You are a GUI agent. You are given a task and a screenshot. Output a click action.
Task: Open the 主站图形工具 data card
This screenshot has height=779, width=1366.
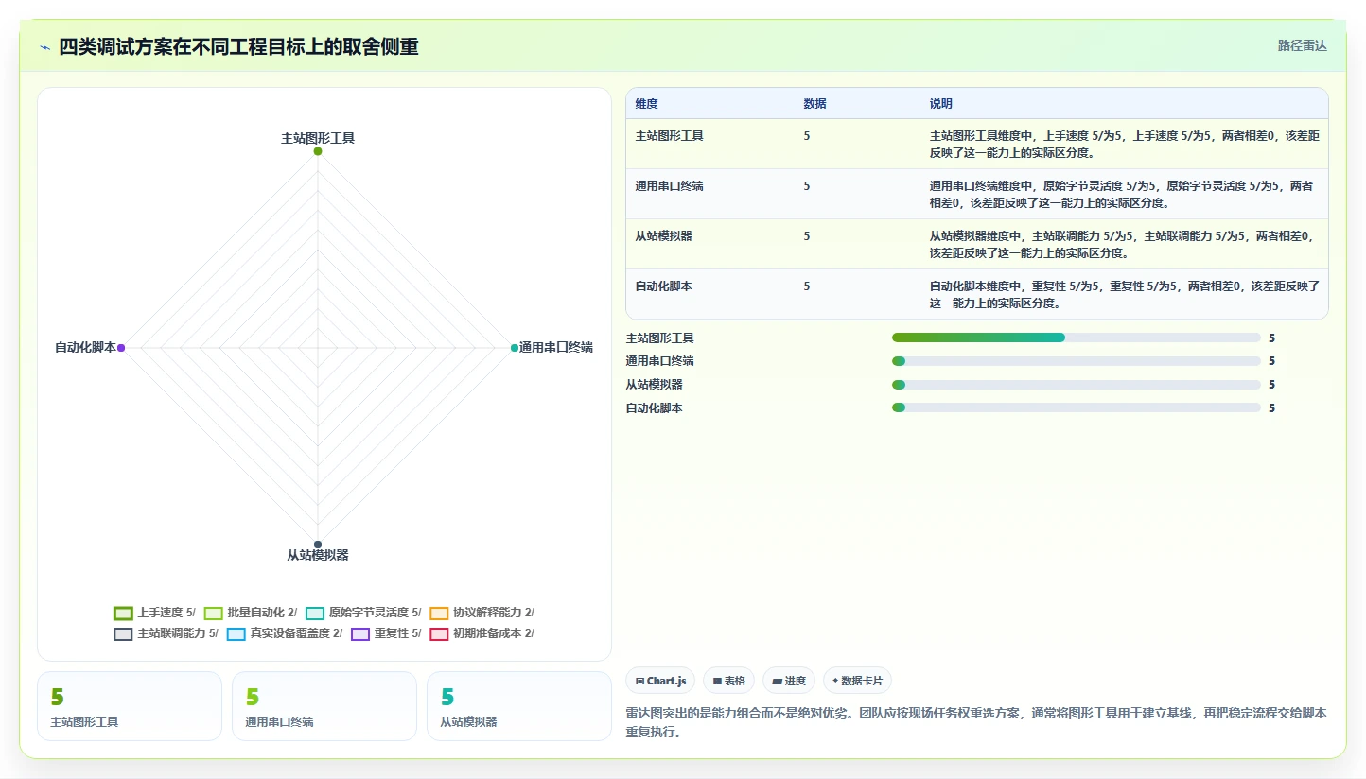click(x=130, y=706)
